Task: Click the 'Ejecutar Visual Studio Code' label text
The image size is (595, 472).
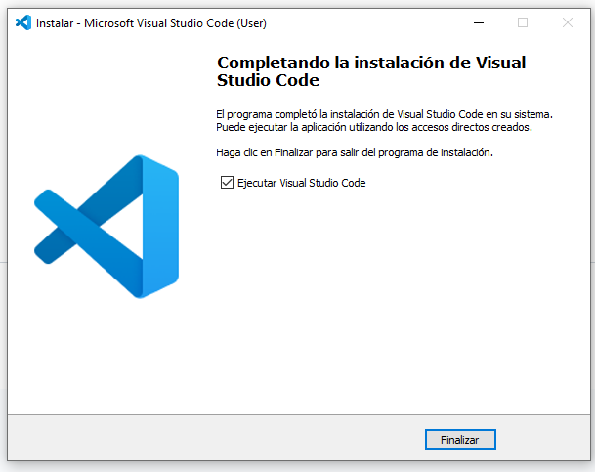Action: [x=301, y=183]
